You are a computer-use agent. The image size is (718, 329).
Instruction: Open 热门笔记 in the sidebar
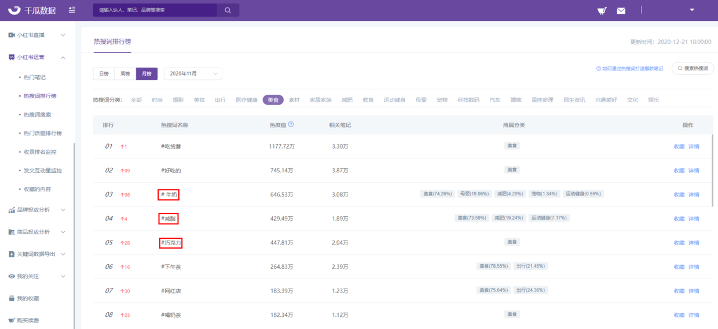(34, 77)
